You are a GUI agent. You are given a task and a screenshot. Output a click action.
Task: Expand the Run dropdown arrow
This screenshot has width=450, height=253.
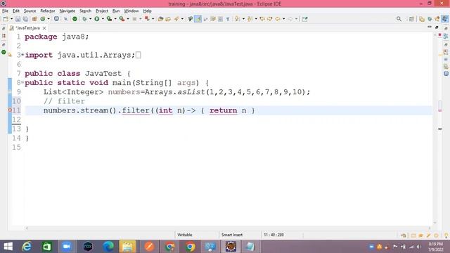click(103, 19)
